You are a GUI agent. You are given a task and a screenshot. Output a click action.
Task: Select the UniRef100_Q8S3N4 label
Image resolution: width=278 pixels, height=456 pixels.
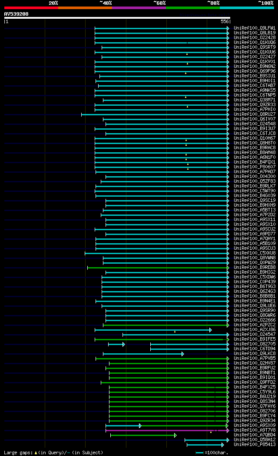pyautogui.click(x=255, y=401)
